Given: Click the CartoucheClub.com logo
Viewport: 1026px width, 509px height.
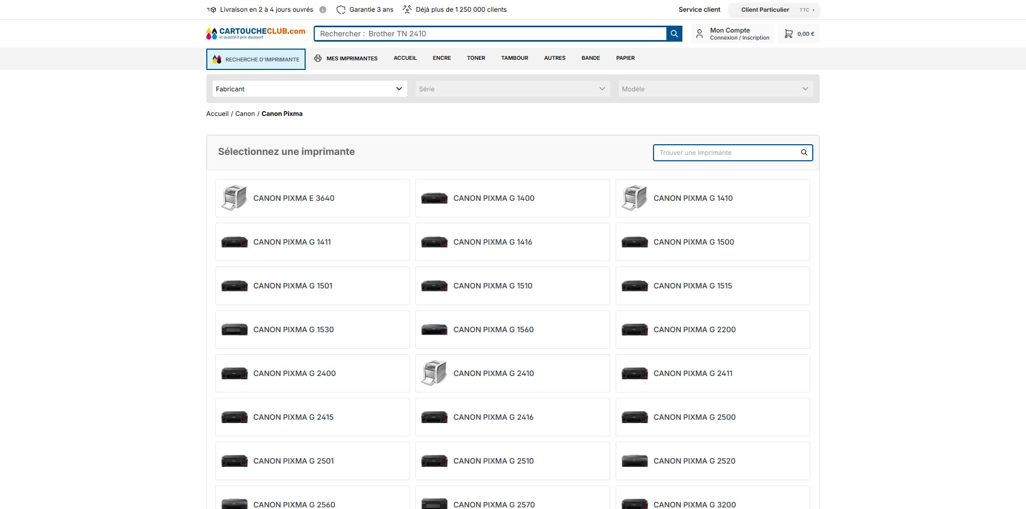Looking at the screenshot, I should pos(256,34).
